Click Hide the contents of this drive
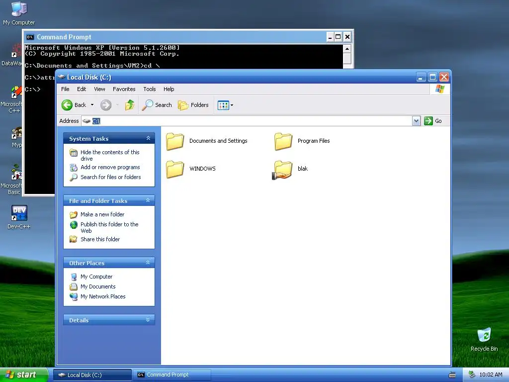 [x=110, y=155]
